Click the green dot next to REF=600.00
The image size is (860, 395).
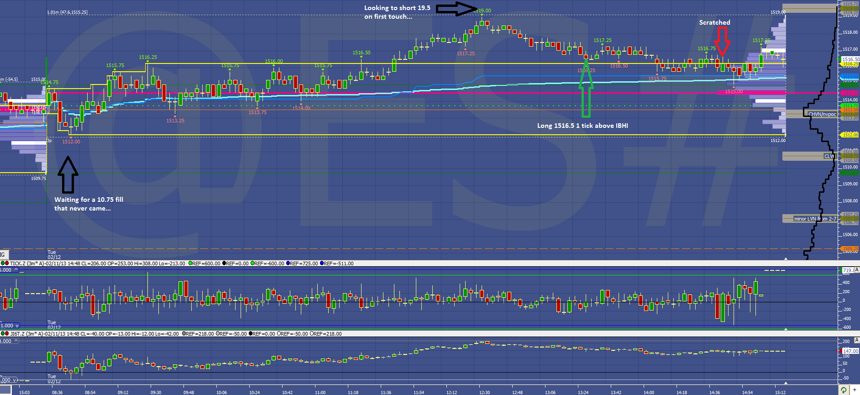tap(190, 263)
